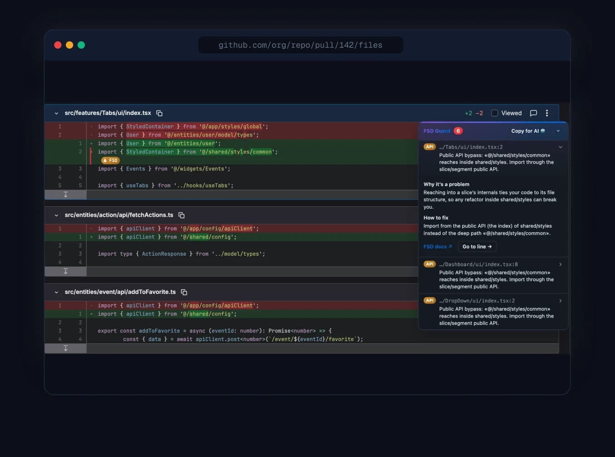Screen dimensions: 615x457
Task: Click Copy for AI button
Action: [x=528, y=131]
